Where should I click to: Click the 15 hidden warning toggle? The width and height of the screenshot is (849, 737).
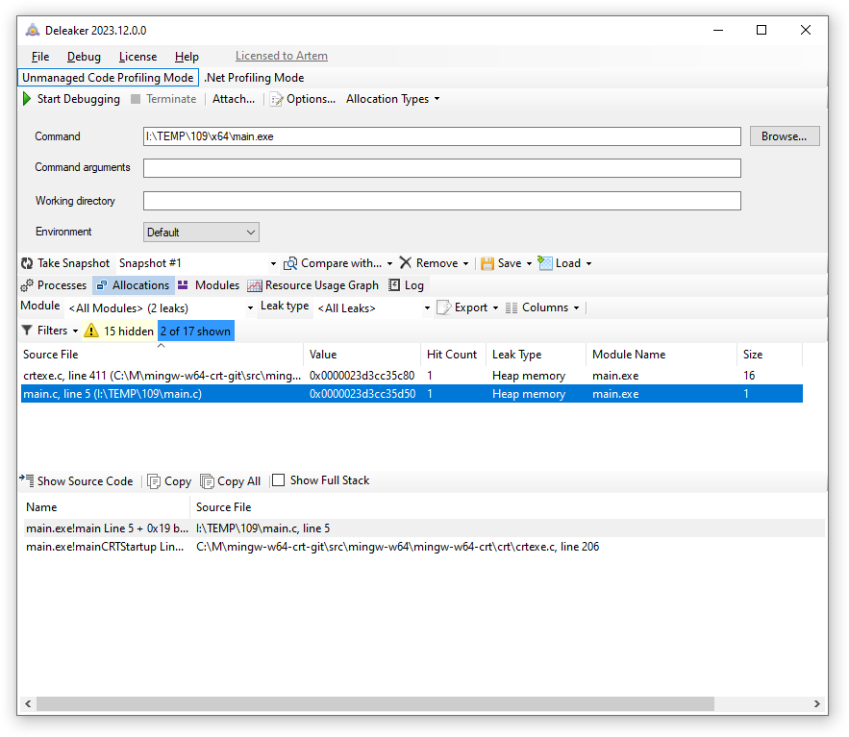pos(119,330)
